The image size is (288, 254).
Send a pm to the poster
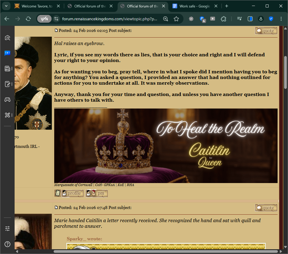coord(96,193)
